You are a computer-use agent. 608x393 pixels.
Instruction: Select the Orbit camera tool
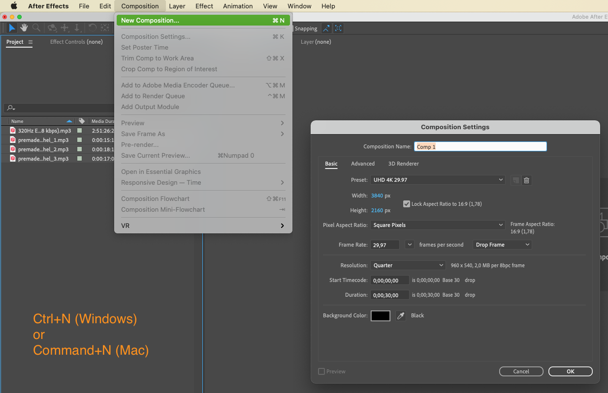(52, 28)
